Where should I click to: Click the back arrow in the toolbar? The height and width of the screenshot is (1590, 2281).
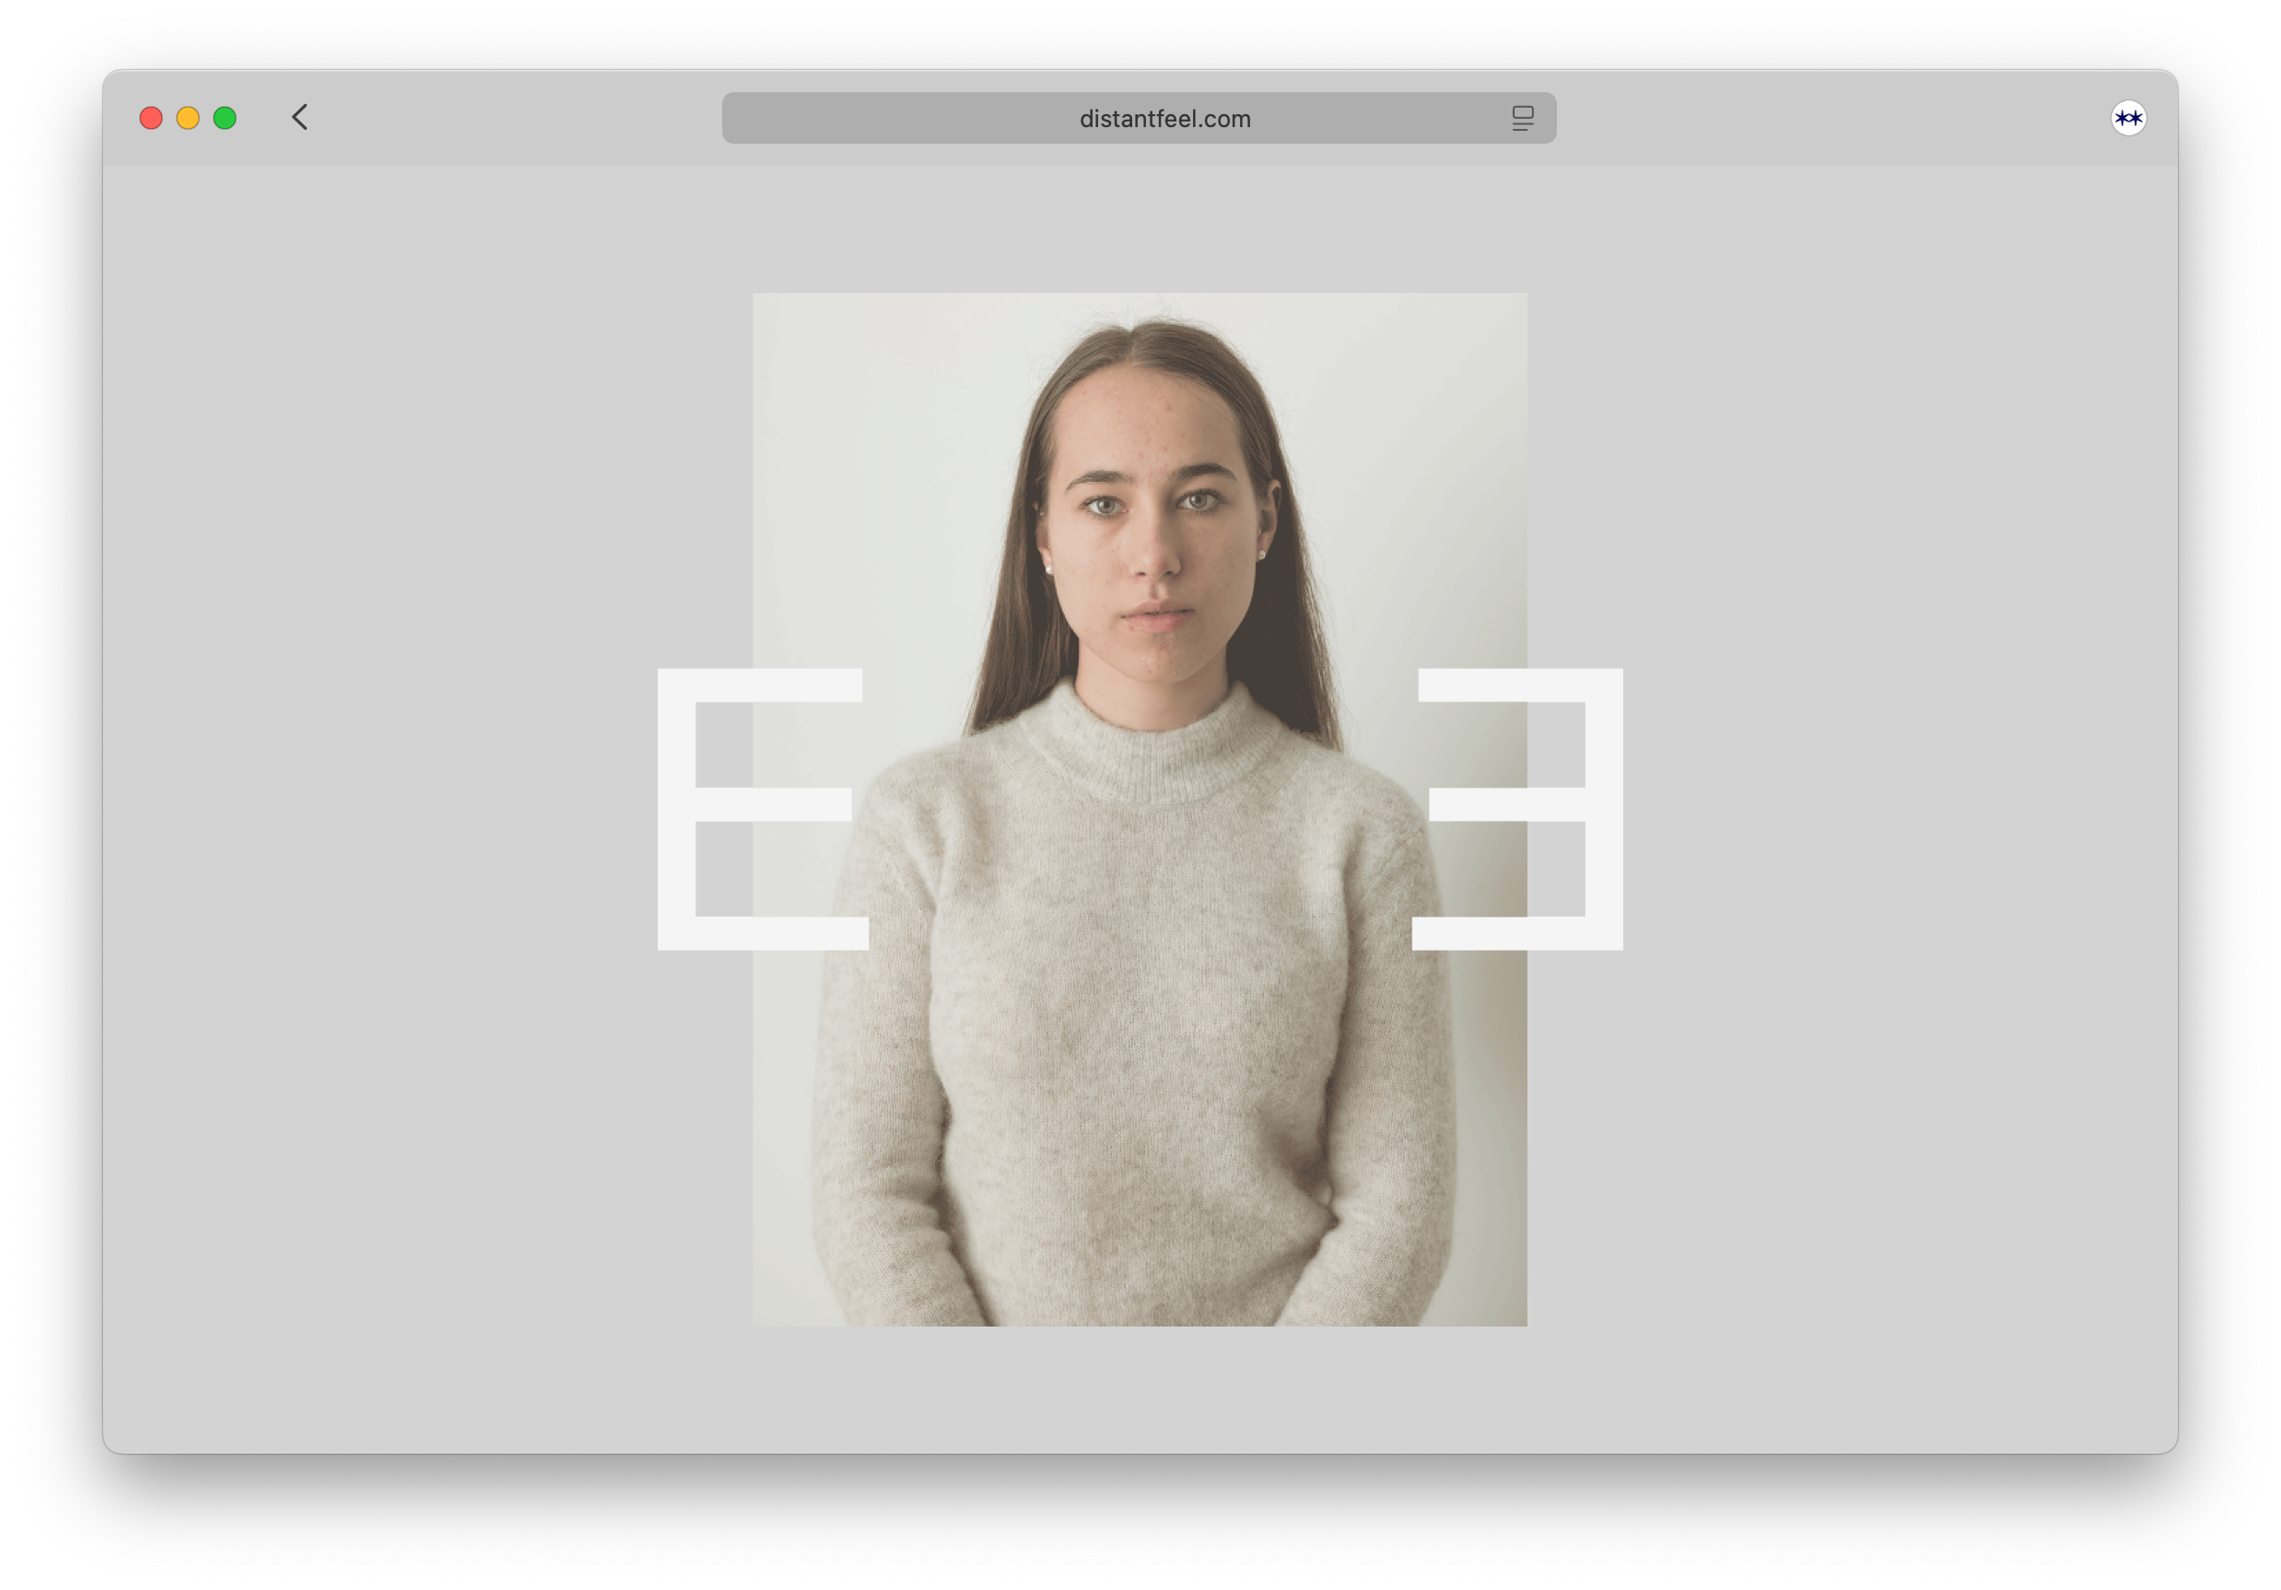click(299, 117)
